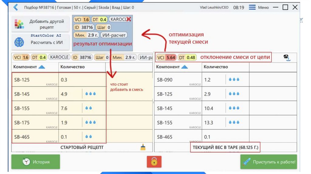
Task: Run Рассчитать с ИИ brain button
Action: pyautogui.click(x=40, y=42)
